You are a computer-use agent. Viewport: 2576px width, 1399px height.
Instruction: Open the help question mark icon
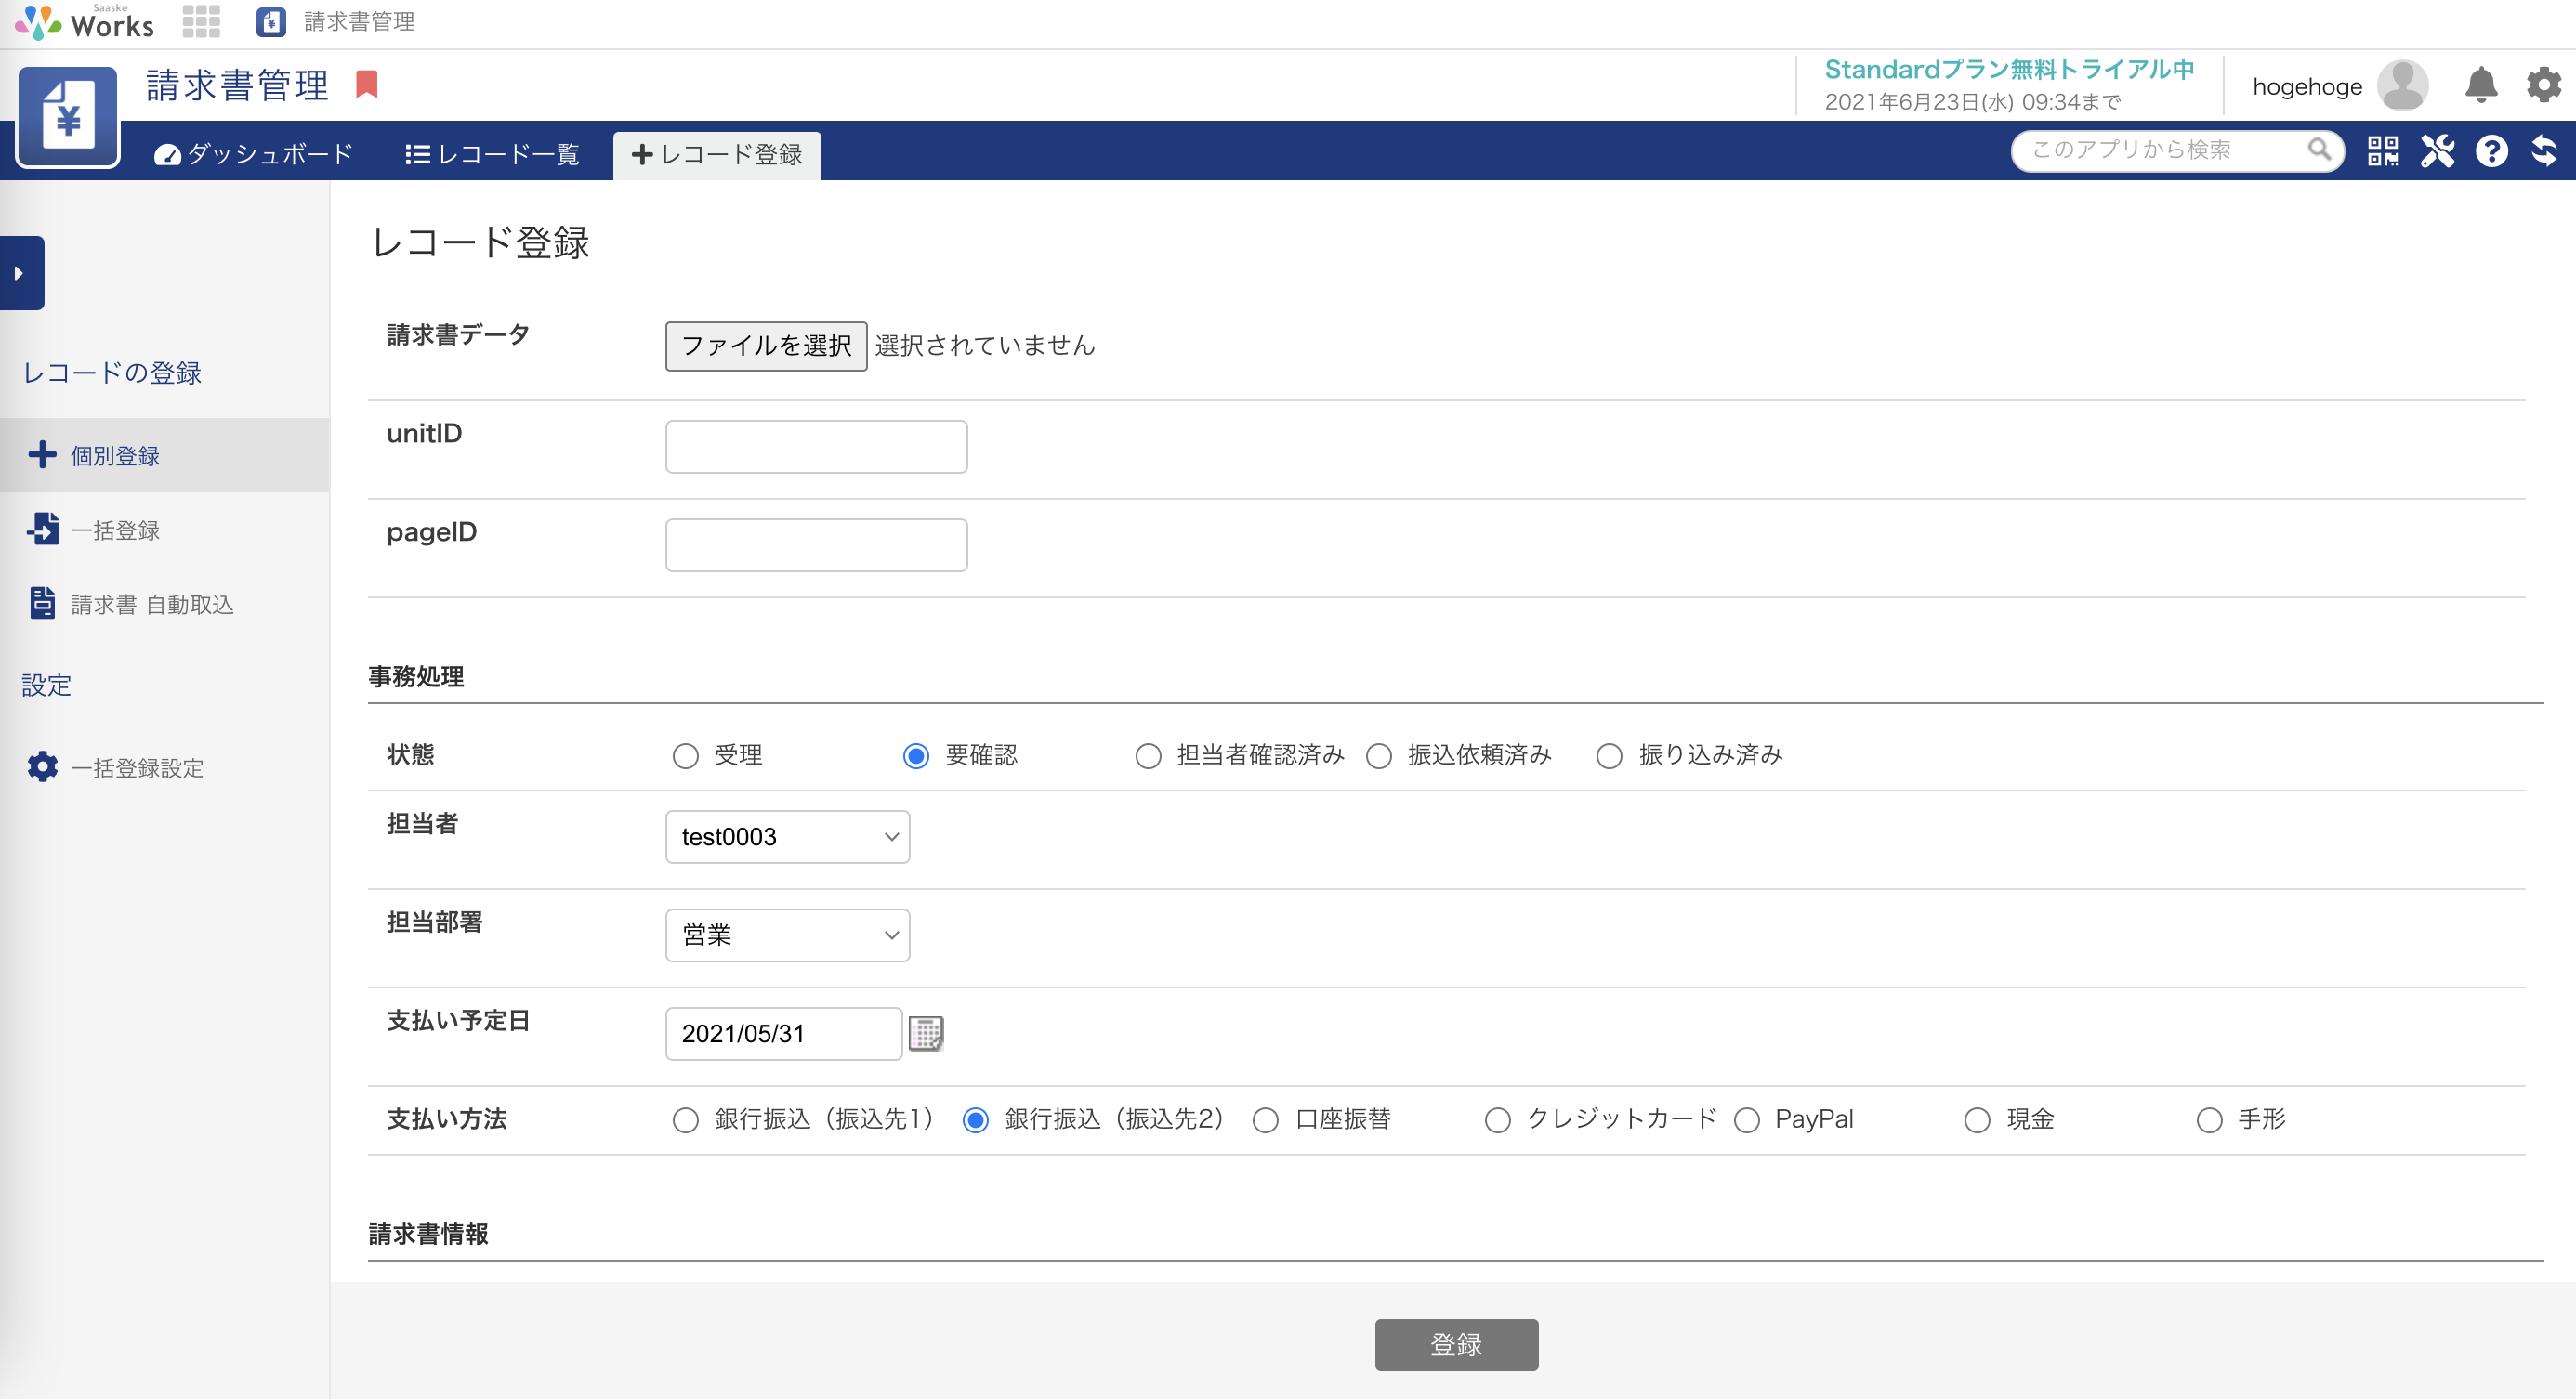2491,150
